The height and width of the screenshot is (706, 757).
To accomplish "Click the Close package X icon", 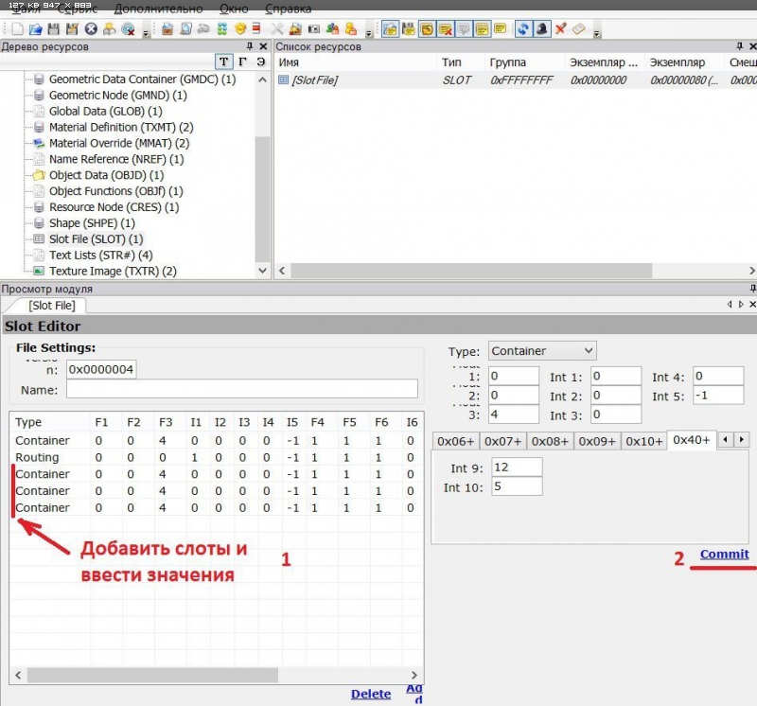I will point(92,28).
